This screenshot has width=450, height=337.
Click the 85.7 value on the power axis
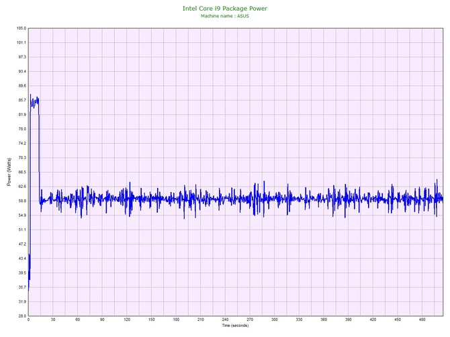click(x=21, y=100)
